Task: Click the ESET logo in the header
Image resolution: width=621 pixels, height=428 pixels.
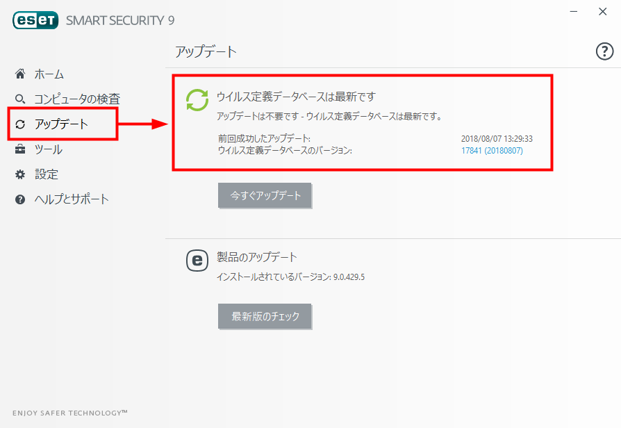Action: 35,20
